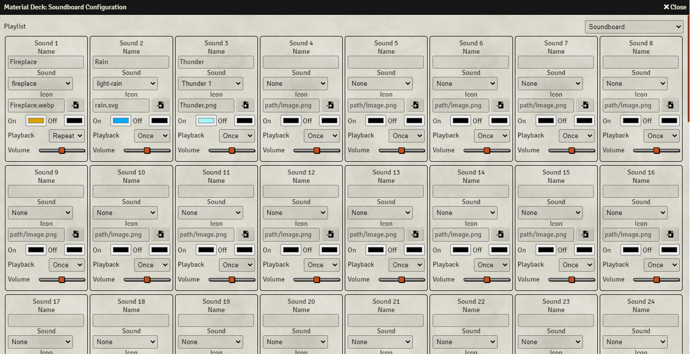Open Sound 2 light-rain sound selector
690x354 pixels.
coord(125,84)
